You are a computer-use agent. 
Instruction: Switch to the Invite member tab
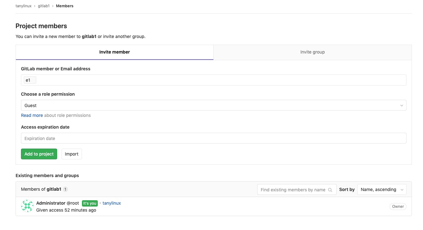tap(115, 52)
